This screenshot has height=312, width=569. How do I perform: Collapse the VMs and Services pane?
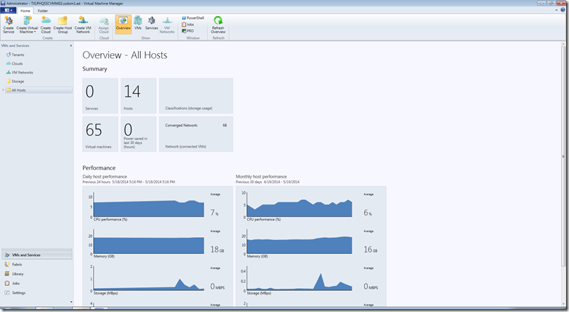tap(70, 46)
